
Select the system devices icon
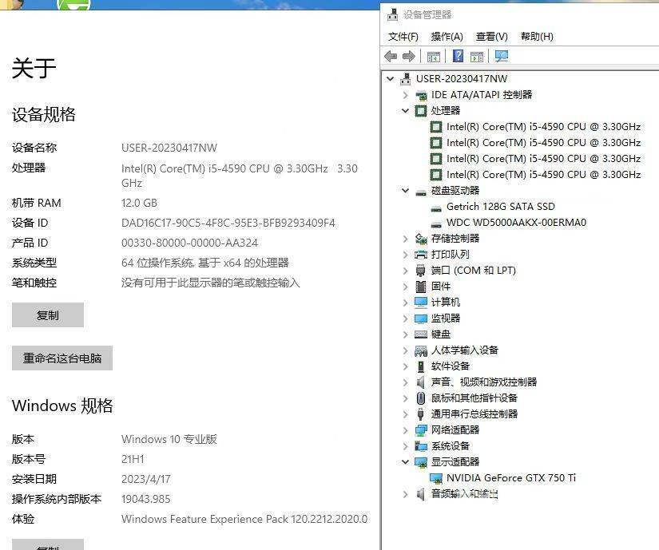421,446
